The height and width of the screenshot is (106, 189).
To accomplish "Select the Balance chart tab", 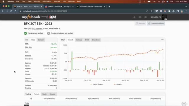I will tap(79, 40).
